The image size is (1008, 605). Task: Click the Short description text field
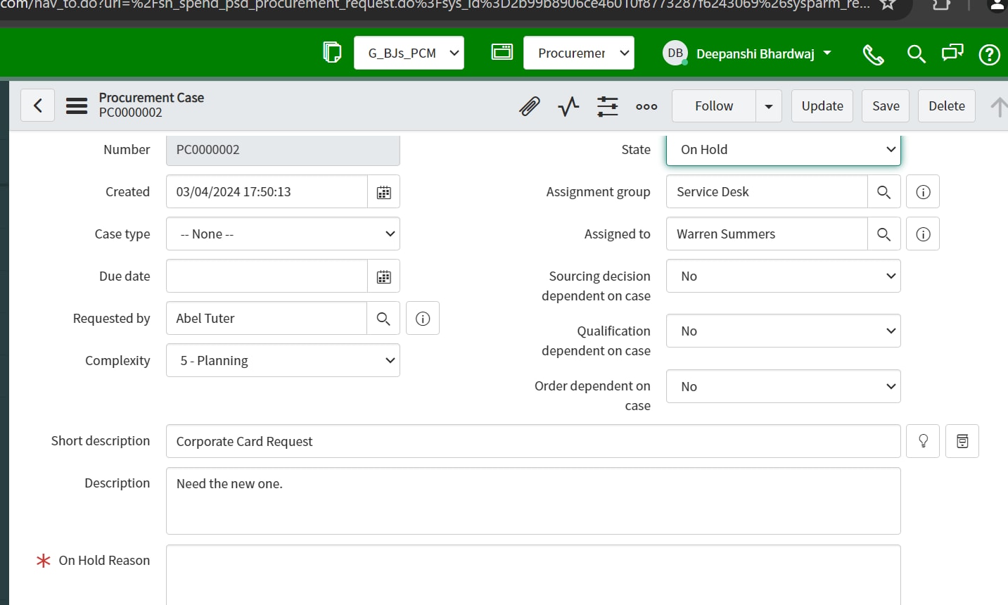click(532, 442)
